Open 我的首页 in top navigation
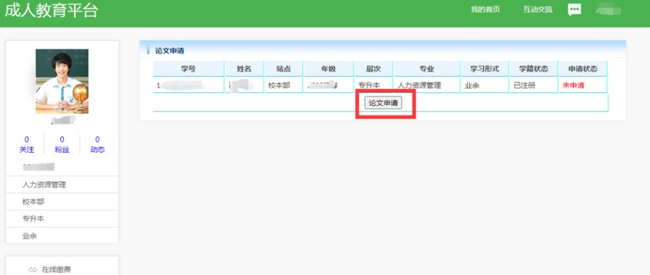The height and width of the screenshot is (275, 650). tap(485, 10)
